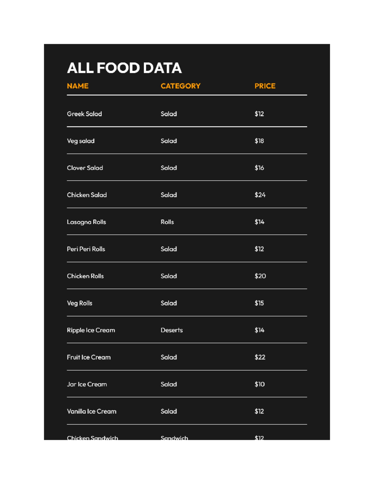Image resolution: width=374 pixels, height=484 pixels.
Task: Select the Deserts category cell
Action: pos(172,330)
